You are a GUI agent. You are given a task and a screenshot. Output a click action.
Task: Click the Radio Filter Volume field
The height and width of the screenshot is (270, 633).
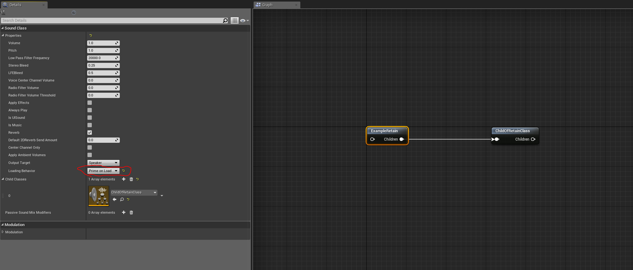pos(103,88)
